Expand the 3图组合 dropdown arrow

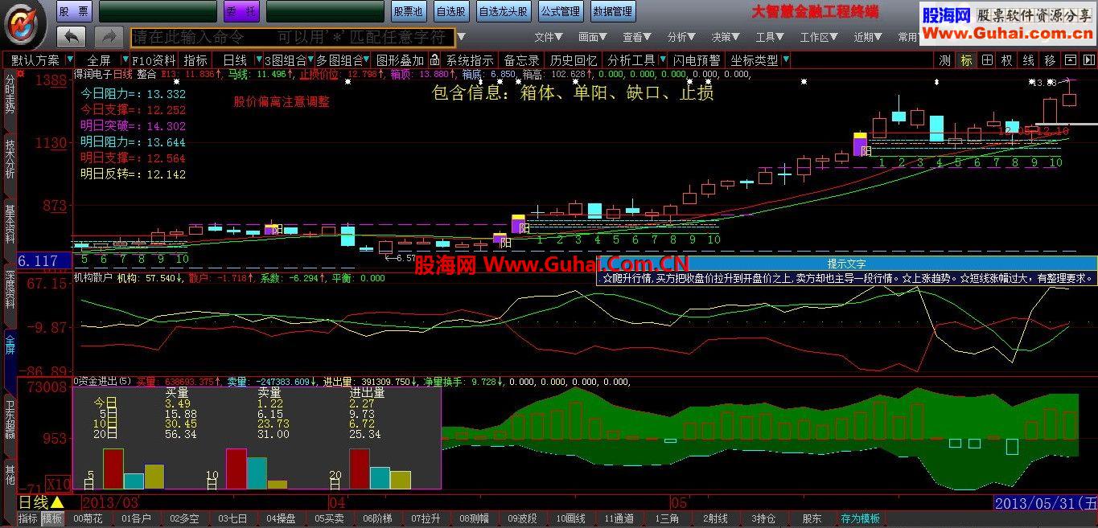310,60
